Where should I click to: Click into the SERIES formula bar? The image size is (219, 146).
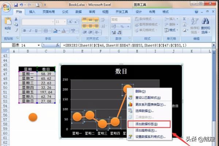coord(136,45)
